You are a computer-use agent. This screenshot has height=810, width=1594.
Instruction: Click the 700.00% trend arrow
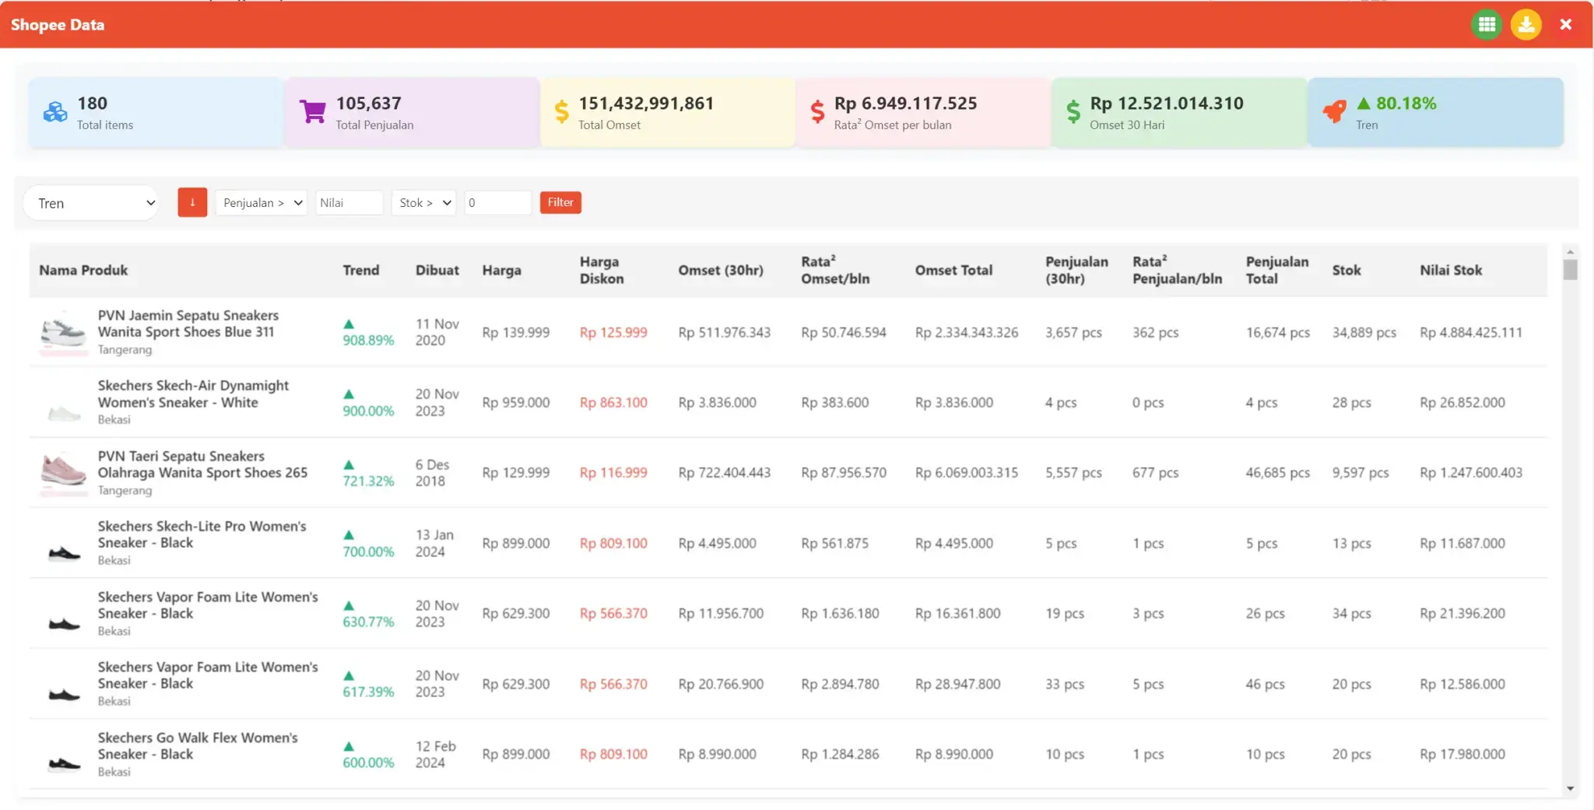349,535
